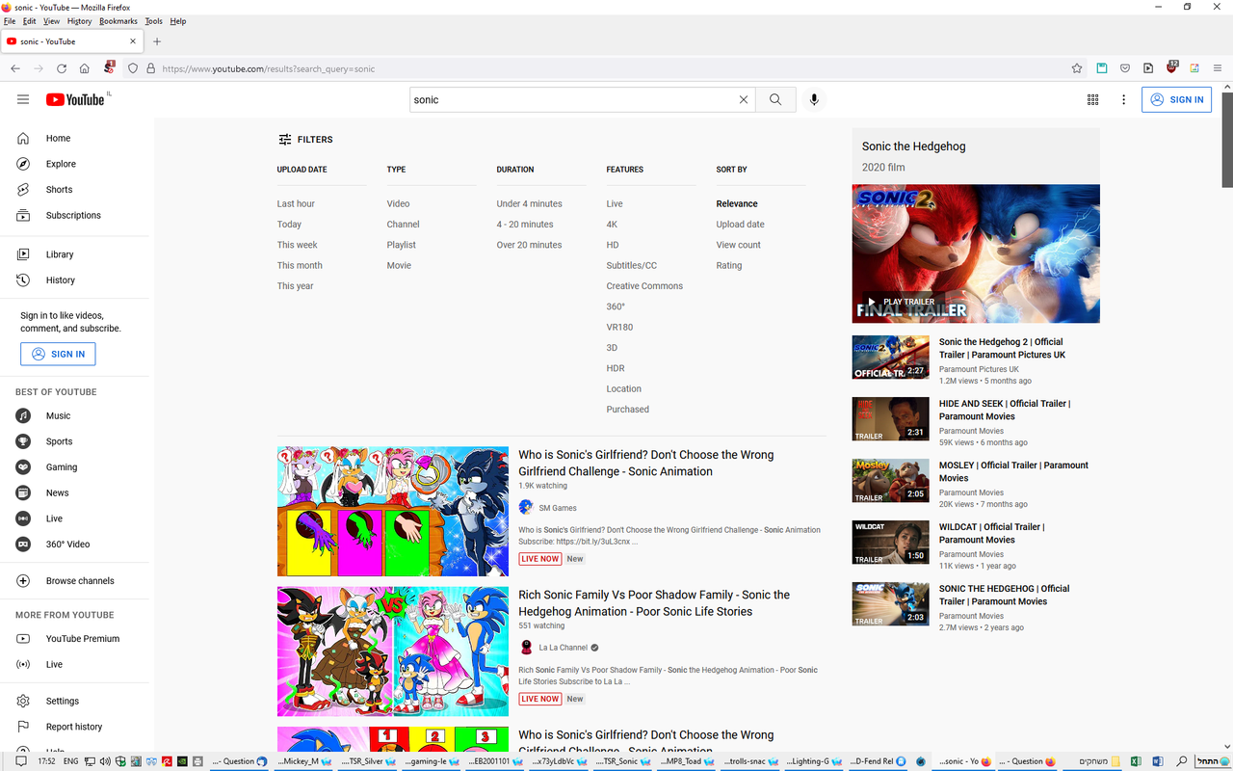Screen dimensions: 1233x771
Task: Open the Gaming section under Best of YouTube
Action: tap(61, 466)
